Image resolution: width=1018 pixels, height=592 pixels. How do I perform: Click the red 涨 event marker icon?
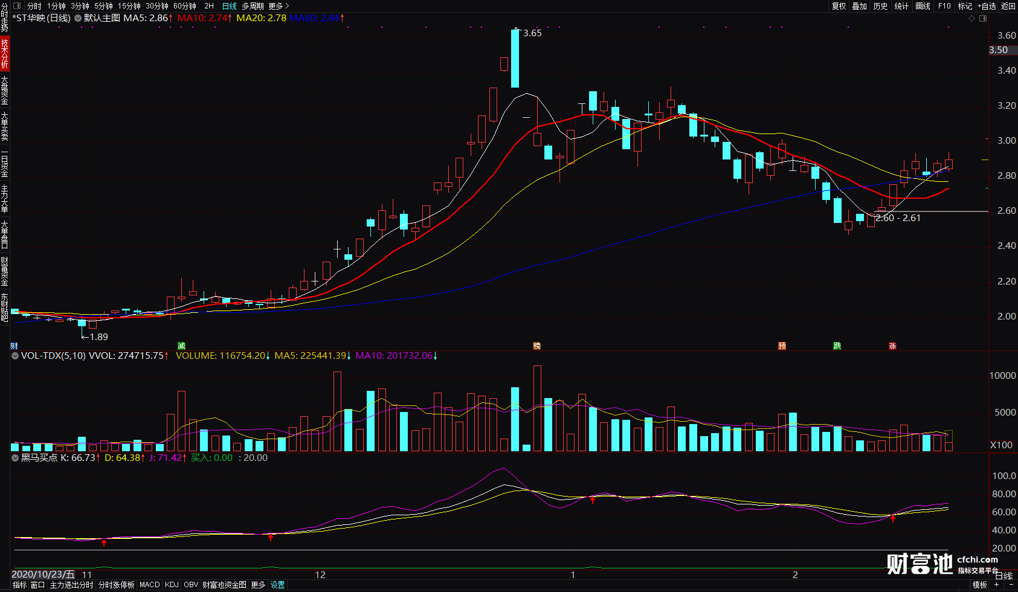click(892, 346)
